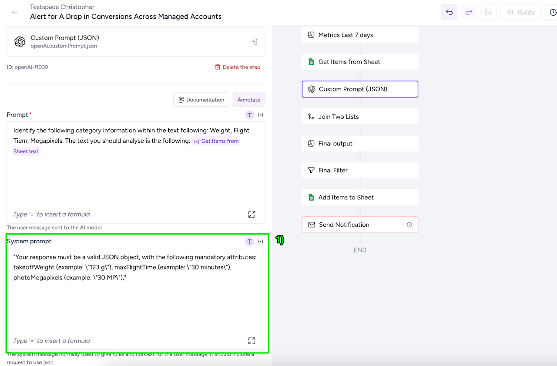This screenshot has height=366, width=557.
Task: Click the Annotate button
Action: coord(249,100)
